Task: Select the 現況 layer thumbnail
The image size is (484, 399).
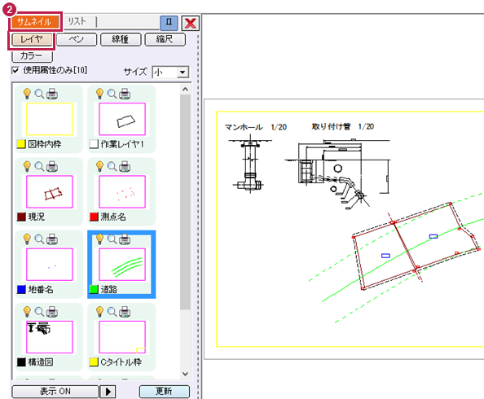Action: coord(50,192)
